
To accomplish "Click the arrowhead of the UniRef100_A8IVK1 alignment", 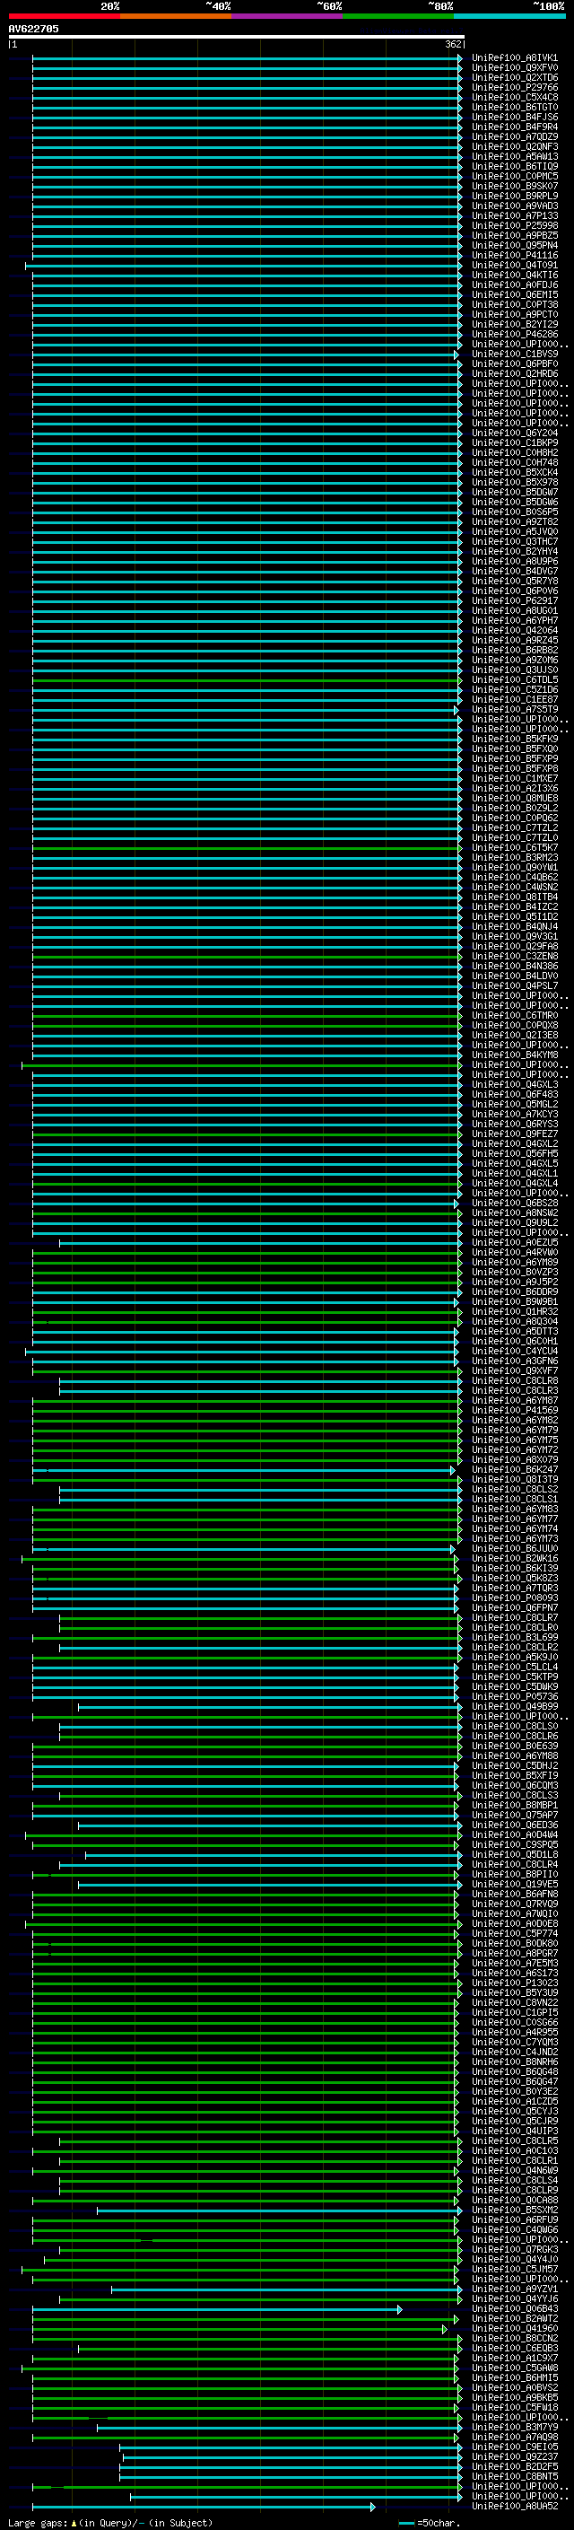I will [x=459, y=58].
